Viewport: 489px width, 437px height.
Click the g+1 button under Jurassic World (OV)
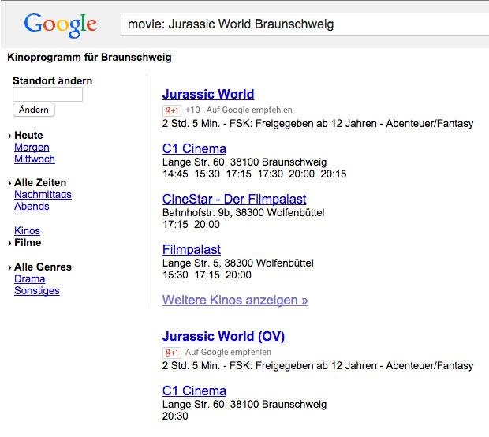(x=171, y=353)
